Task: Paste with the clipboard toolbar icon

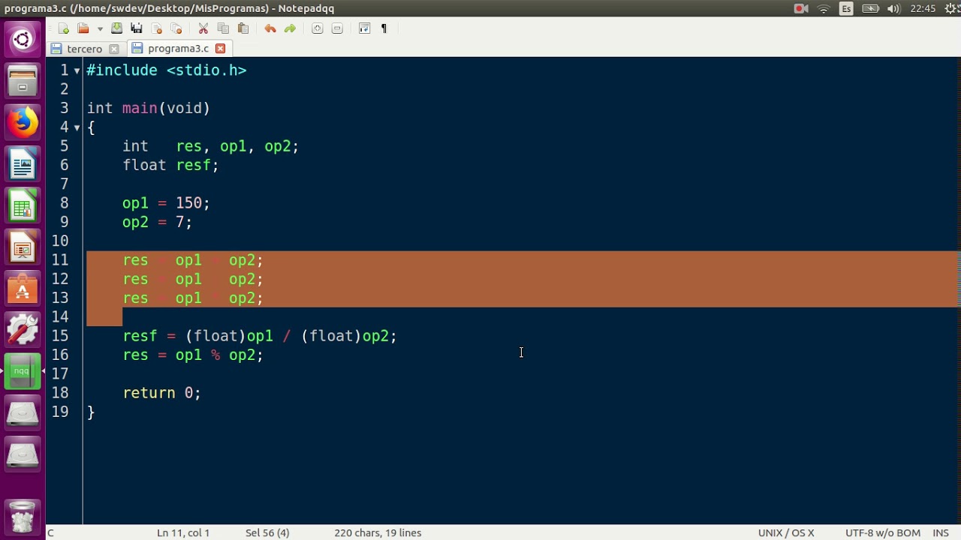Action: pos(243,28)
